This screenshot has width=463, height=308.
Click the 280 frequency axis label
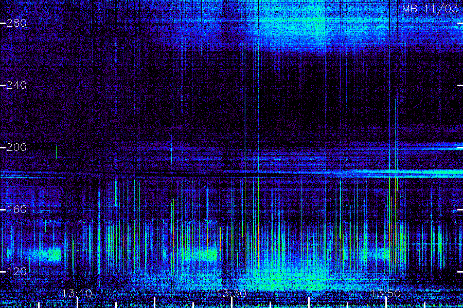tap(16, 23)
